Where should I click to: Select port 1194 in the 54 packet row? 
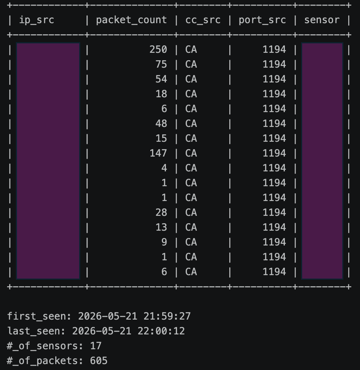(274, 79)
